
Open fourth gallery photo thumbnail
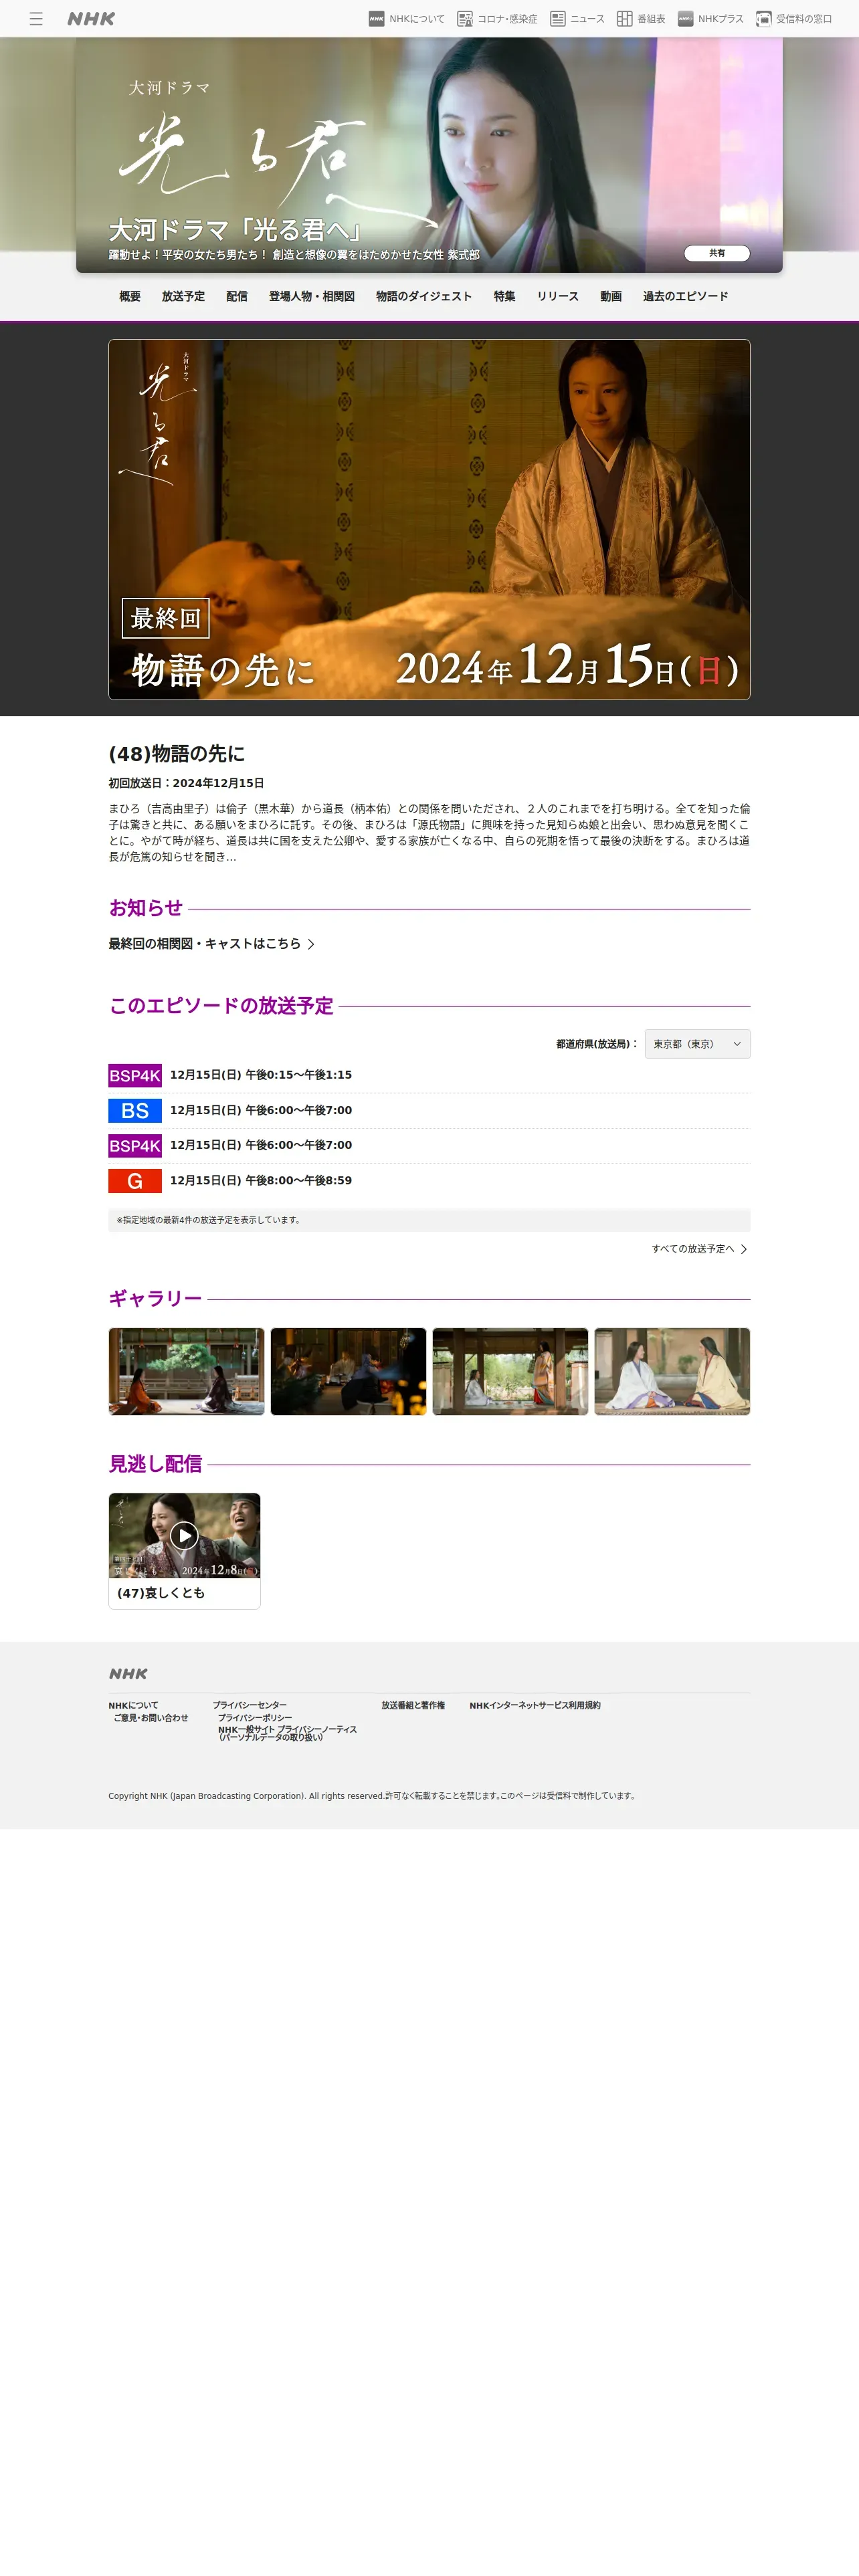tap(672, 1372)
